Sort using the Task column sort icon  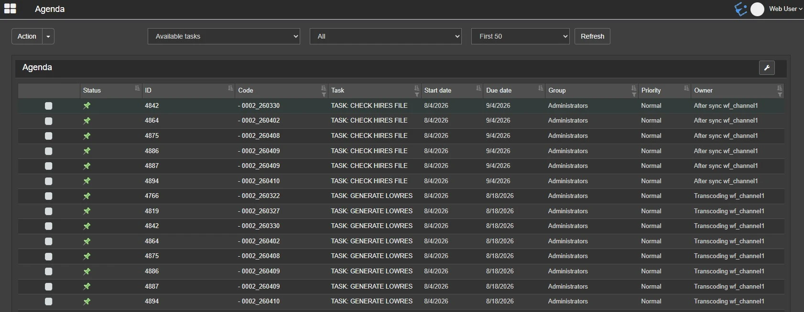click(x=417, y=88)
